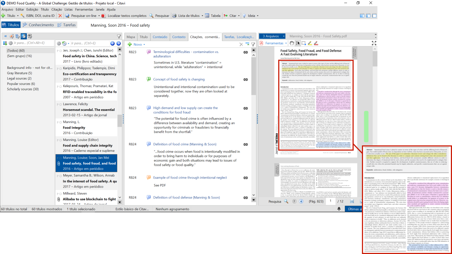Select the PDF image selection tool
This screenshot has height=254, width=452.
[304, 43]
